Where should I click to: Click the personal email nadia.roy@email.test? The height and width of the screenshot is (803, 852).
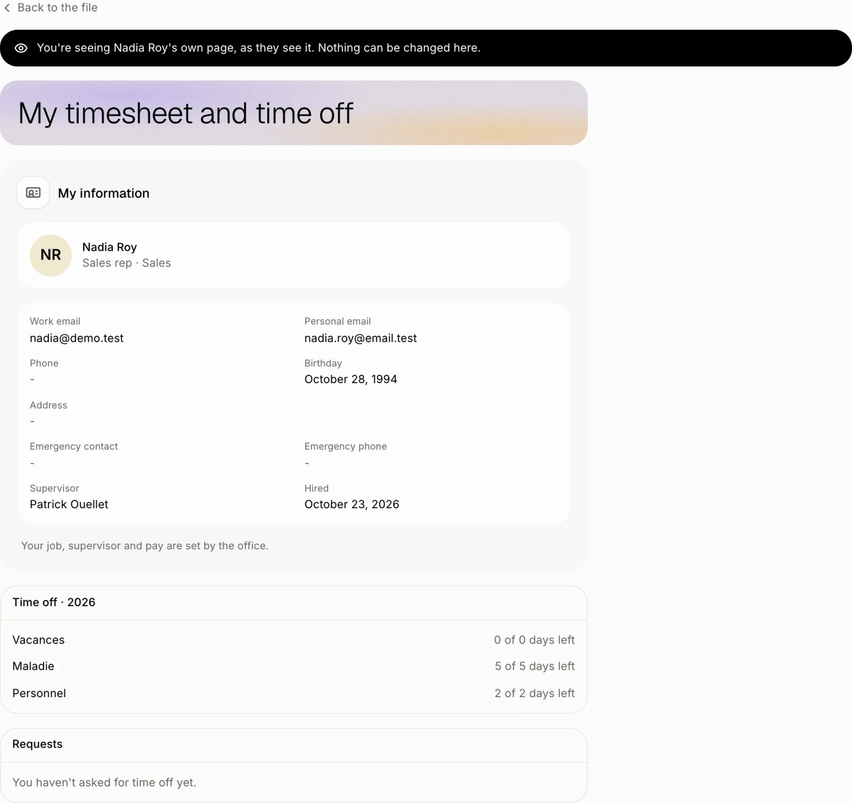[x=361, y=338]
